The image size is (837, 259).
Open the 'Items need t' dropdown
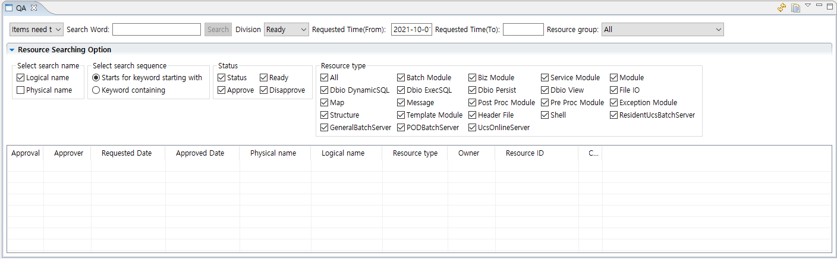pyautogui.click(x=36, y=30)
